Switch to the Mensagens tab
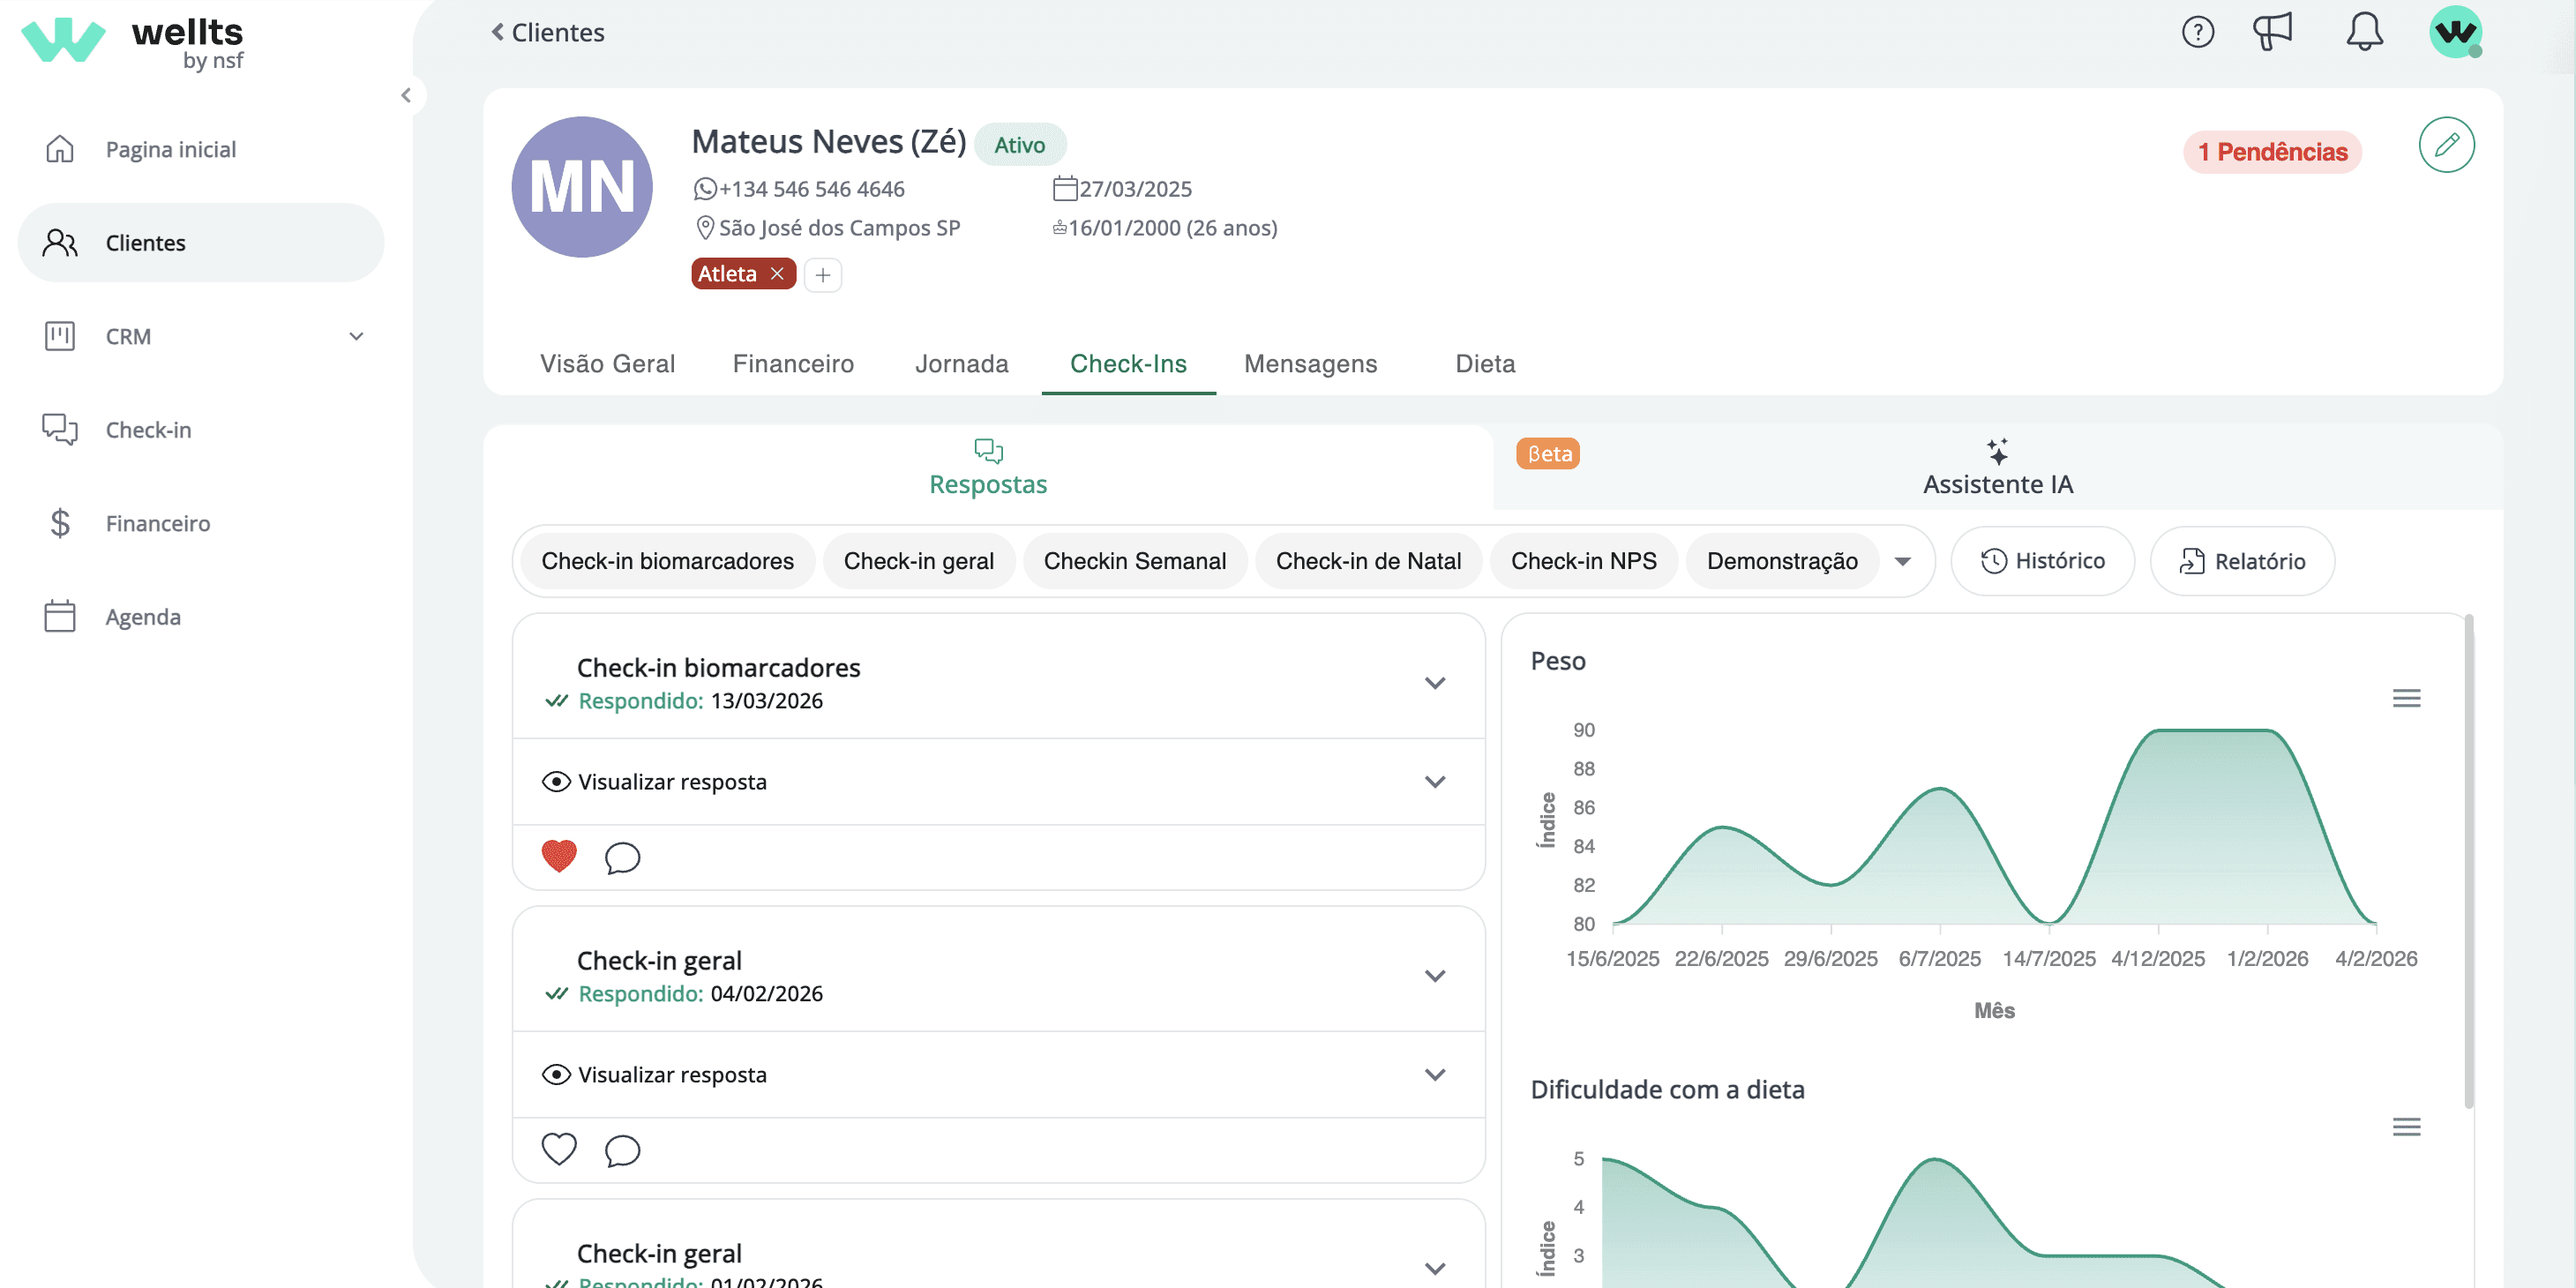This screenshot has width=2576, height=1288. coord(1310,364)
